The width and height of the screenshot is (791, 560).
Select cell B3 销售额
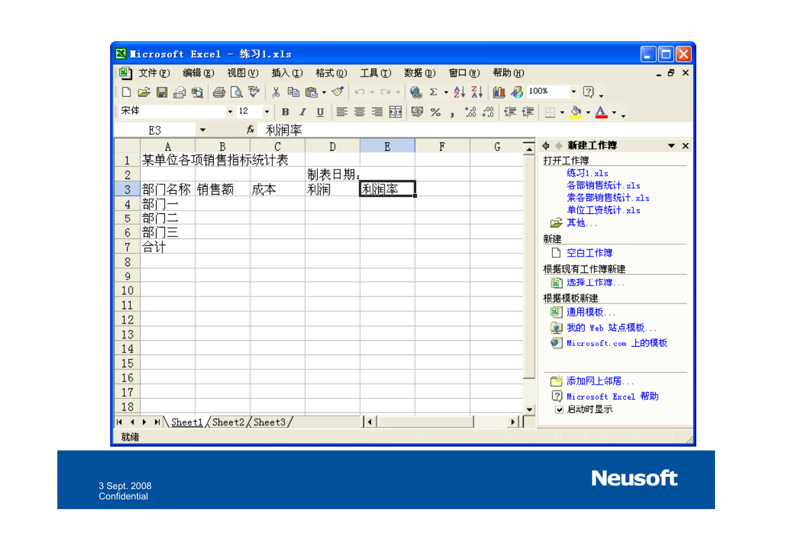(x=223, y=189)
